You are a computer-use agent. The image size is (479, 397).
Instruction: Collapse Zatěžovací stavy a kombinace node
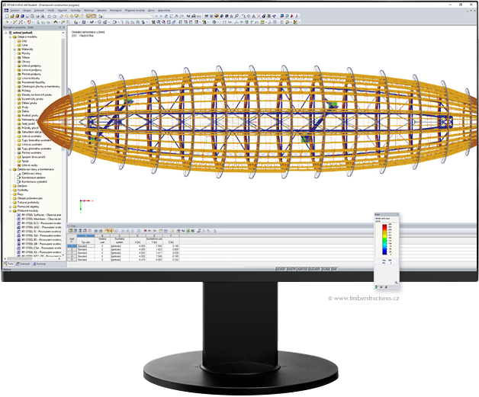click(10, 169)
